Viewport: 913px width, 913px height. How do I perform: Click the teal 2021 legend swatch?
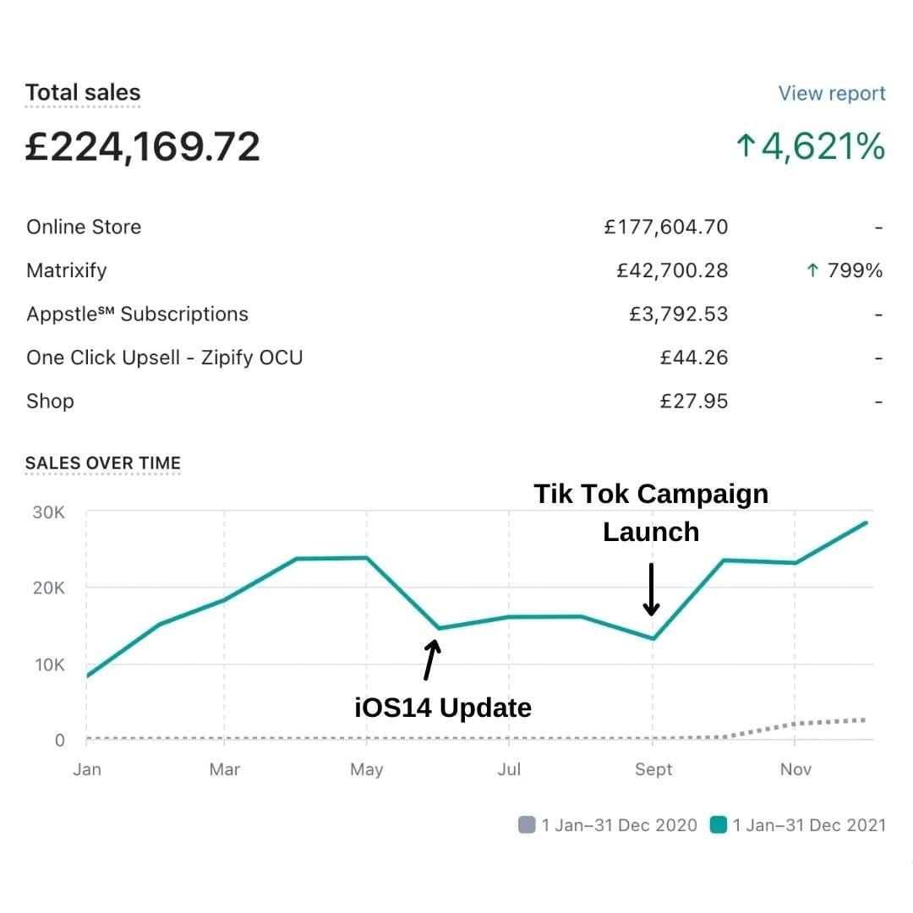719,824
